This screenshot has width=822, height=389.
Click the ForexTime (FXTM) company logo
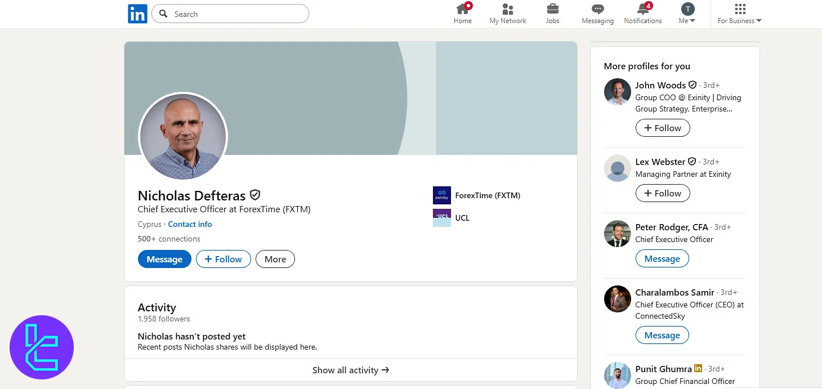pos(441,195)
